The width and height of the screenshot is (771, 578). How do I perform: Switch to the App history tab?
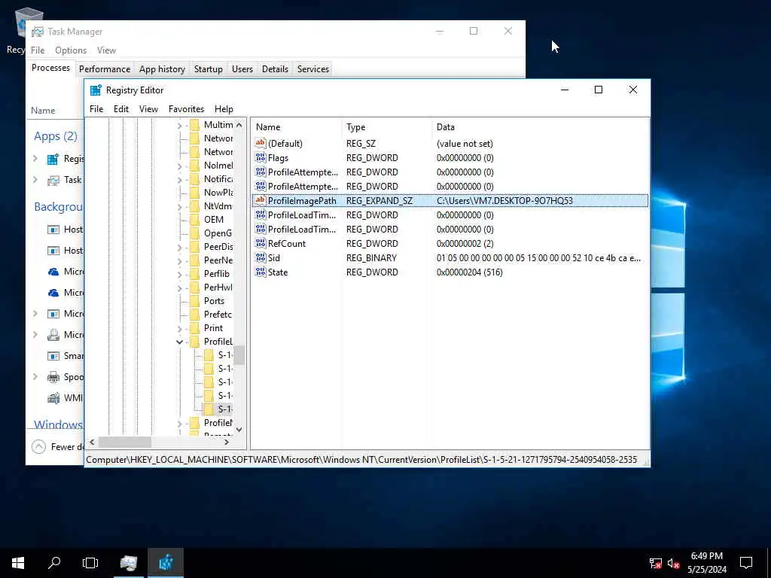pos(163,68)
